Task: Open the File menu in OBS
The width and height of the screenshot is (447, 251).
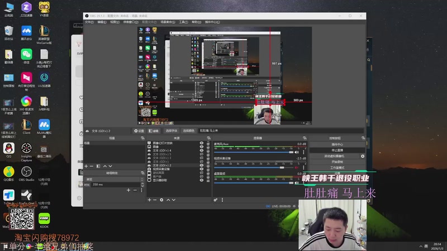Action: pyautogui.click(x=89, y=22)
